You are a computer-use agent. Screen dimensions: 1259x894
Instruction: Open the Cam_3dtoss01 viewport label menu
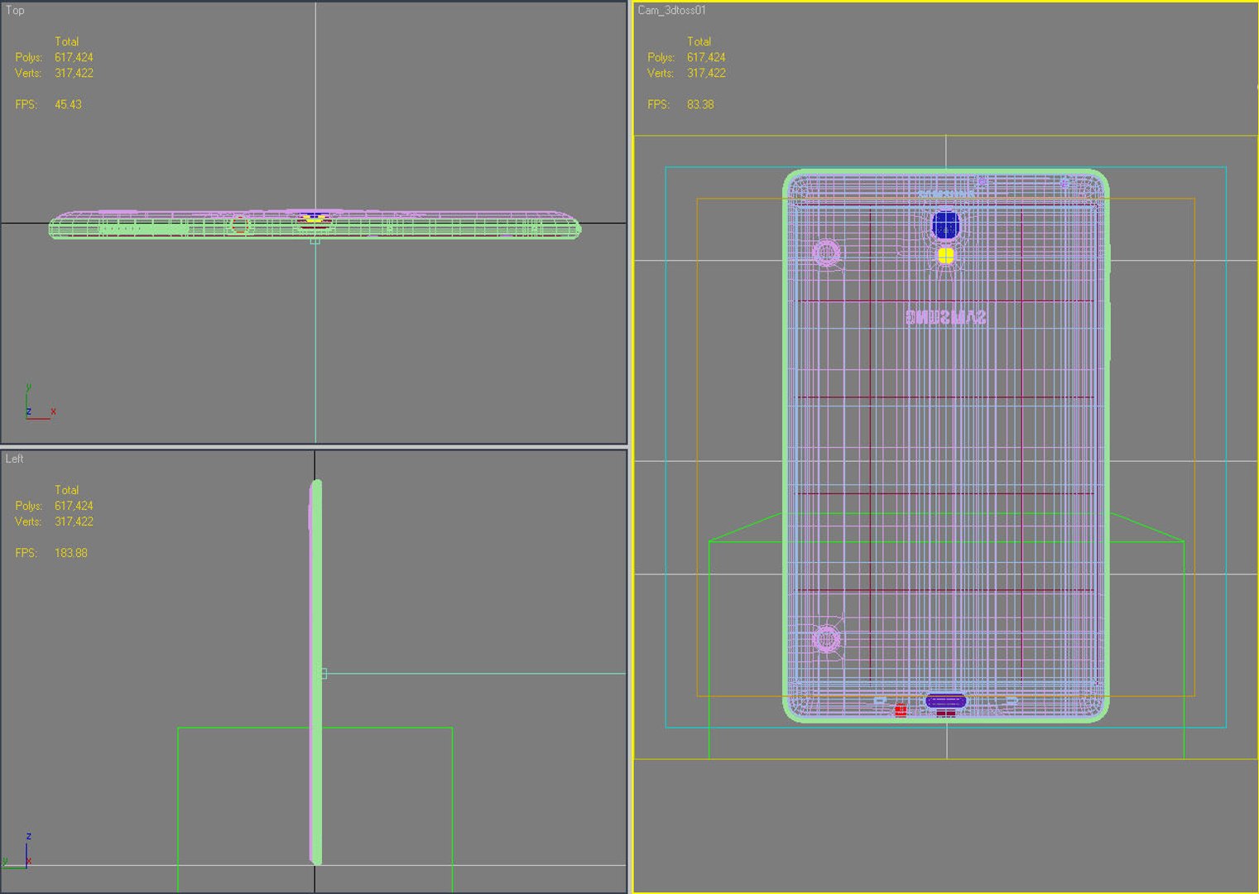coord(671,10)
